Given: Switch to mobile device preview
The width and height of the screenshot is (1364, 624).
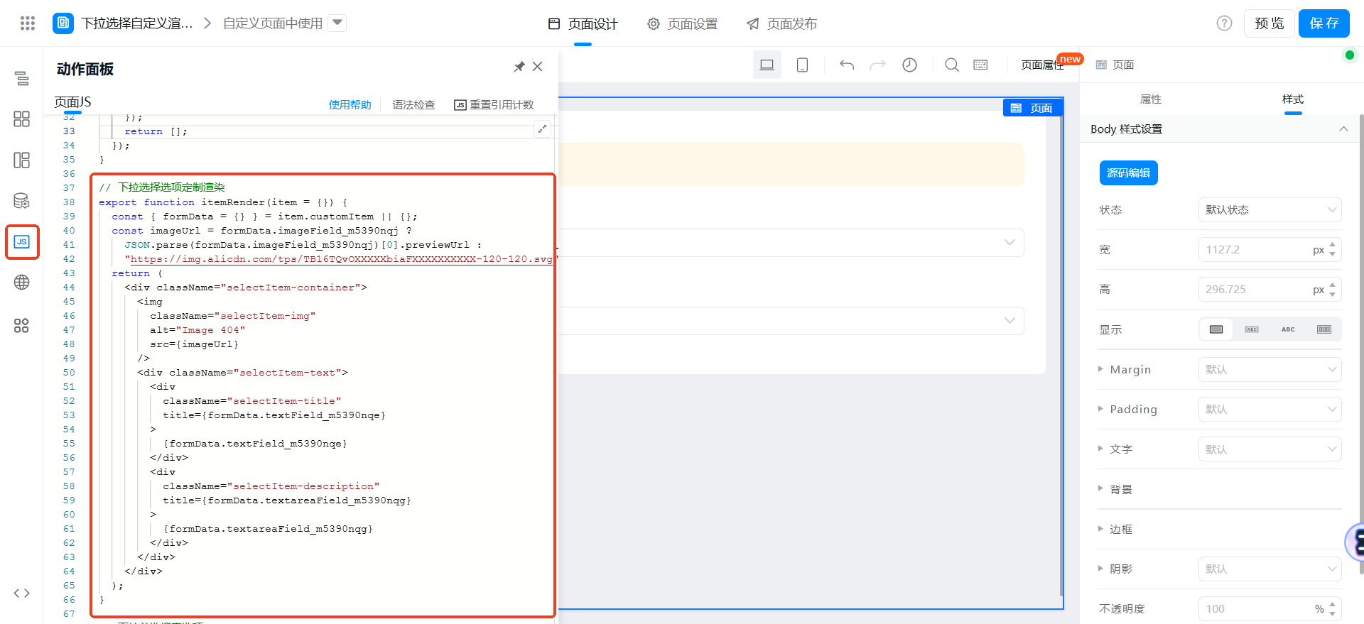Looking at the screenshot, I should point(802,65).
